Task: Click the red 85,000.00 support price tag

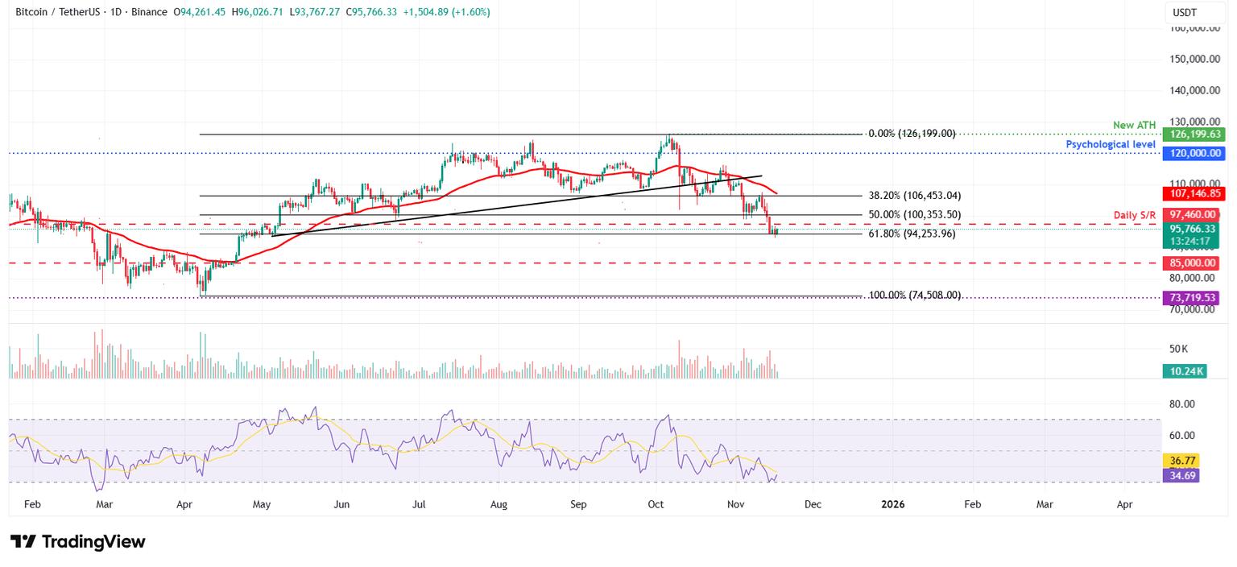Action: coord(1191,263)
